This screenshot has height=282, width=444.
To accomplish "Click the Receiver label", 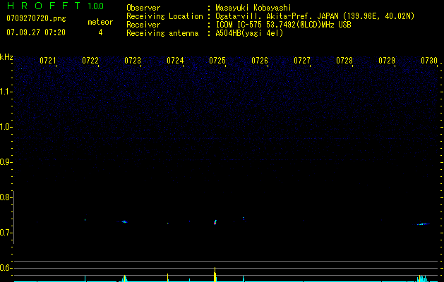I will (x=143, y=25).
